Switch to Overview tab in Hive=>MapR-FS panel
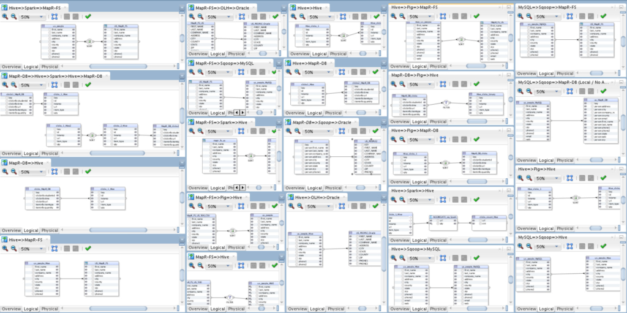Screen dimensions: 627x313 pyautogui.click(x=11, y=309)
